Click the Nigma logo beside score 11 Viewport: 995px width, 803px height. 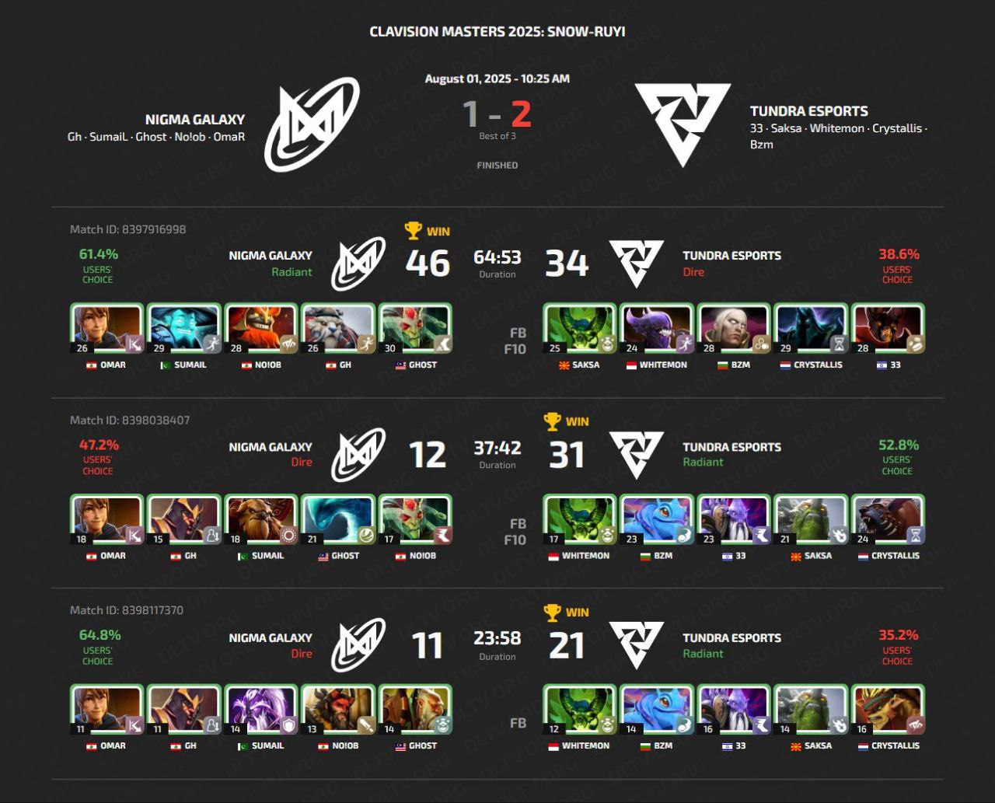tap(358, 645)
